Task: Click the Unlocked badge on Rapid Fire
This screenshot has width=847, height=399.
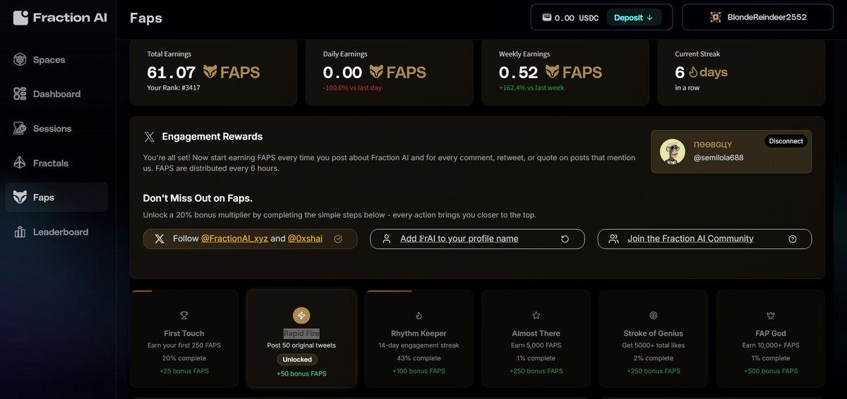Action: pos(297,359)
